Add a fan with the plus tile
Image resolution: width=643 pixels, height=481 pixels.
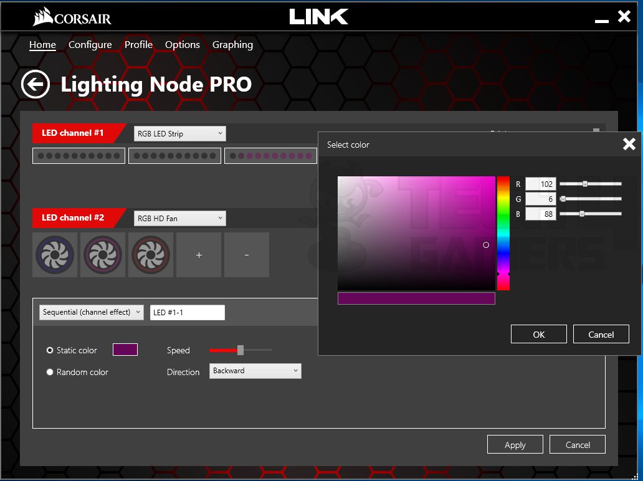point(199,255)
